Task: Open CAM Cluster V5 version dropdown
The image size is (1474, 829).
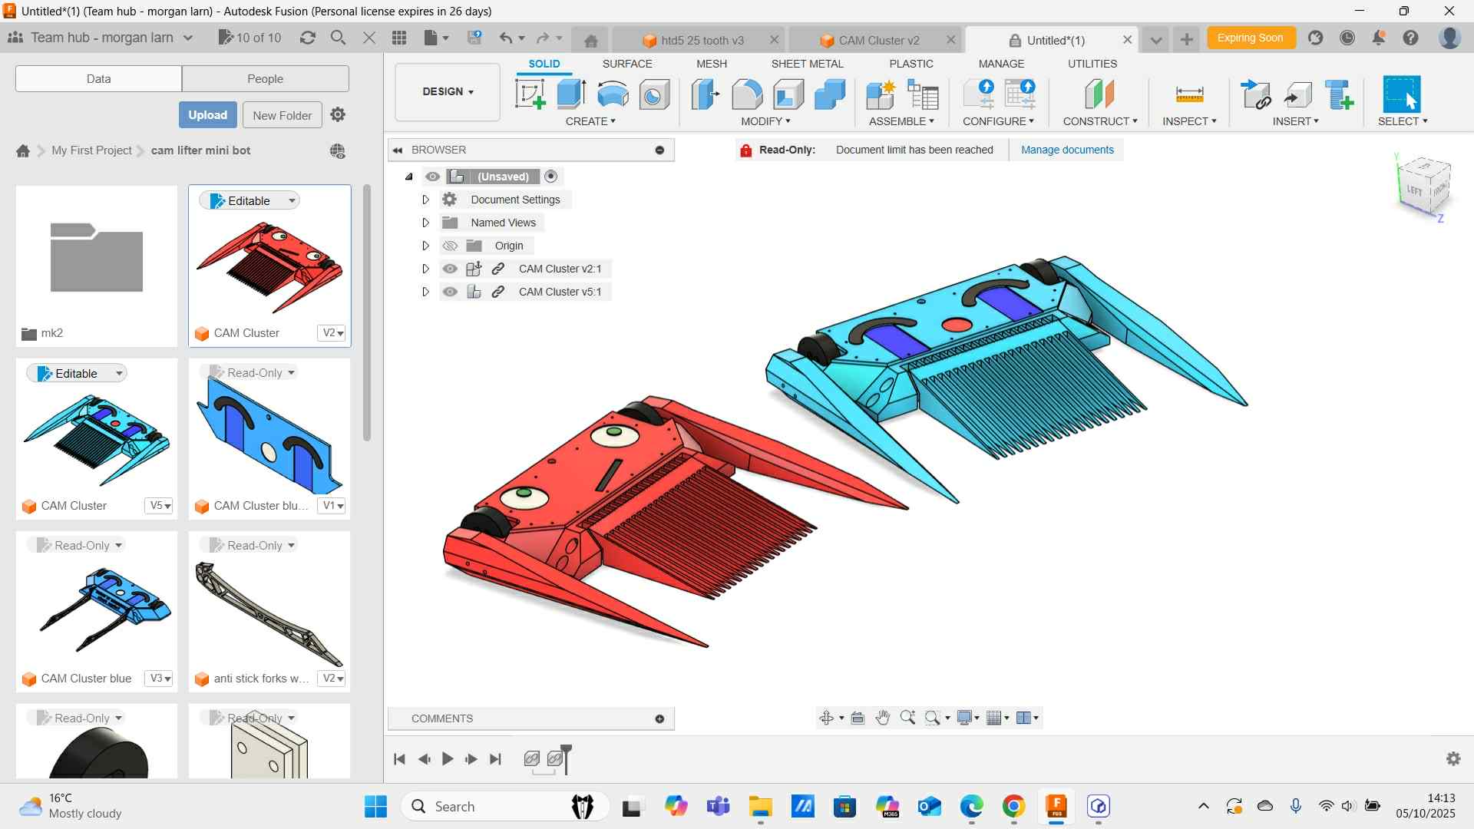Action: coord(160,506)
